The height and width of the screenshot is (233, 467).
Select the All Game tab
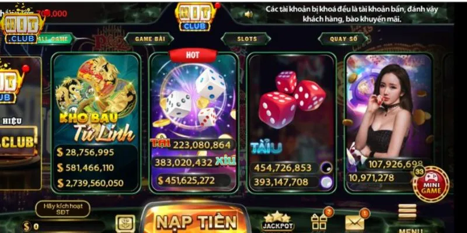pos(55,39)
